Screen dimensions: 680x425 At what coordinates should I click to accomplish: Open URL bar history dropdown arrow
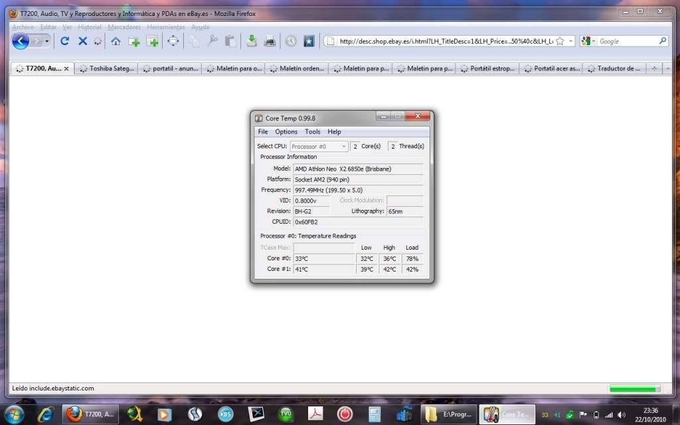tap(570, 41)
